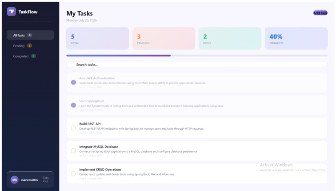The width and height of the screenshot is (336, 191).
Task: Switch to the Completed filter
Action: [30, 56]
